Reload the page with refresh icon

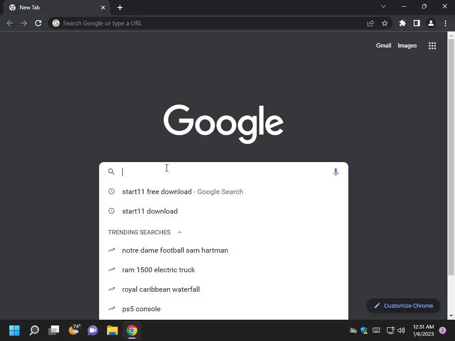click(38, 23)
